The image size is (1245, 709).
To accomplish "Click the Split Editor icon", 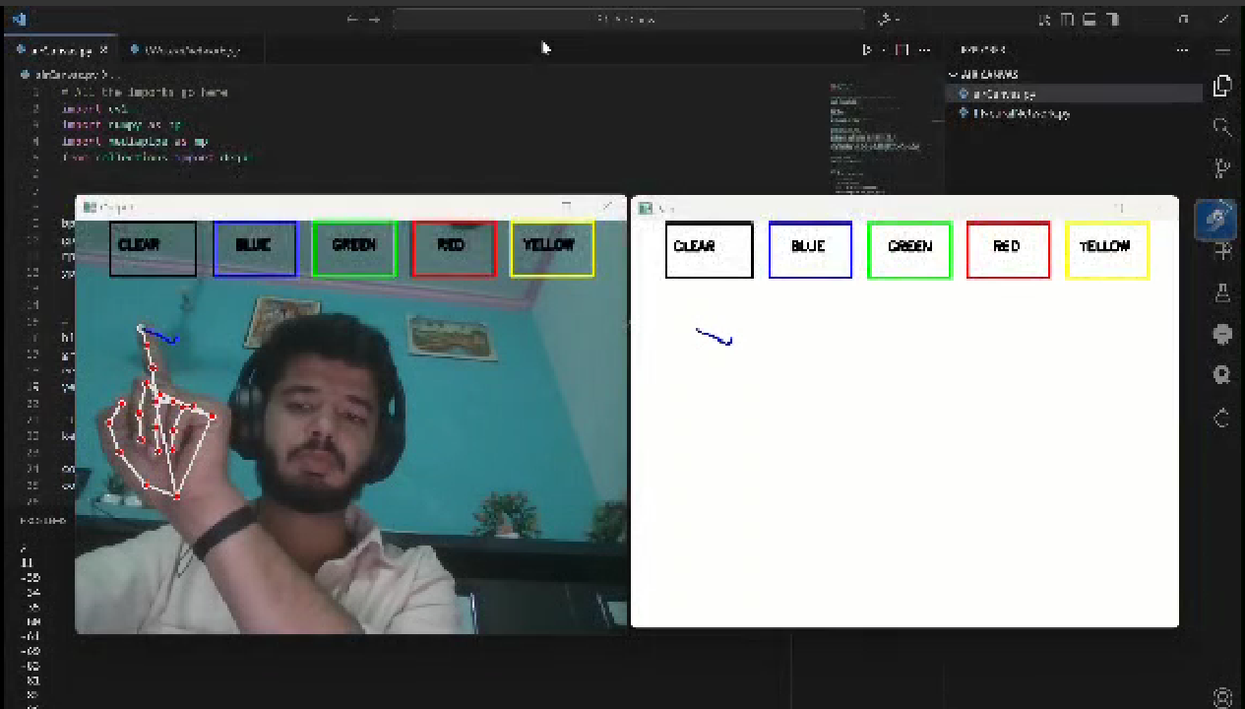I will click(902, 49).
